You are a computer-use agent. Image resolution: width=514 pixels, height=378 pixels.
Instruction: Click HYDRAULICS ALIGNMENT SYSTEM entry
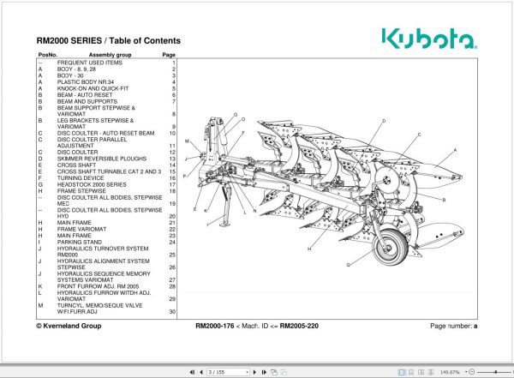(x=104, y=264)
